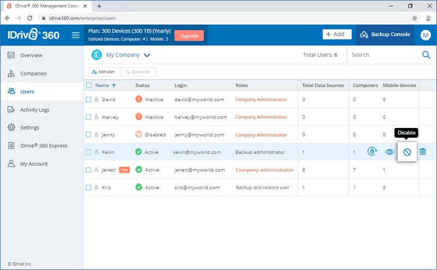The height and width of the screenshot is (270, 437).
Task: Click the Total Users: 6 label
Action: click(320, 55)
